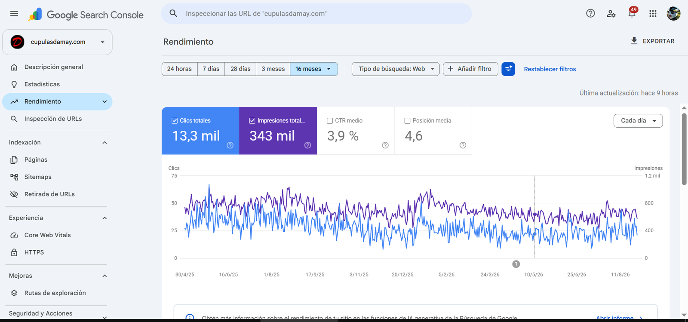Click the cupulasdamay.com property logo

point(17,42)
